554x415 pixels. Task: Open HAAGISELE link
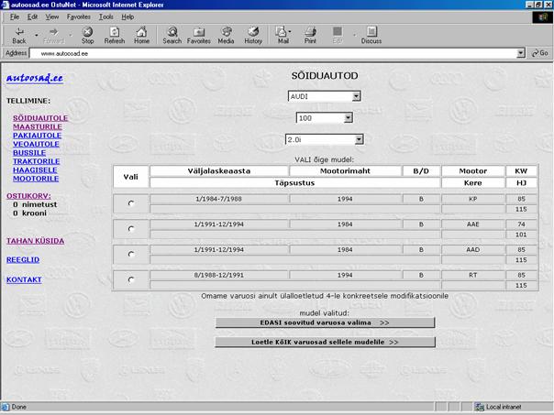coord(35,170)
